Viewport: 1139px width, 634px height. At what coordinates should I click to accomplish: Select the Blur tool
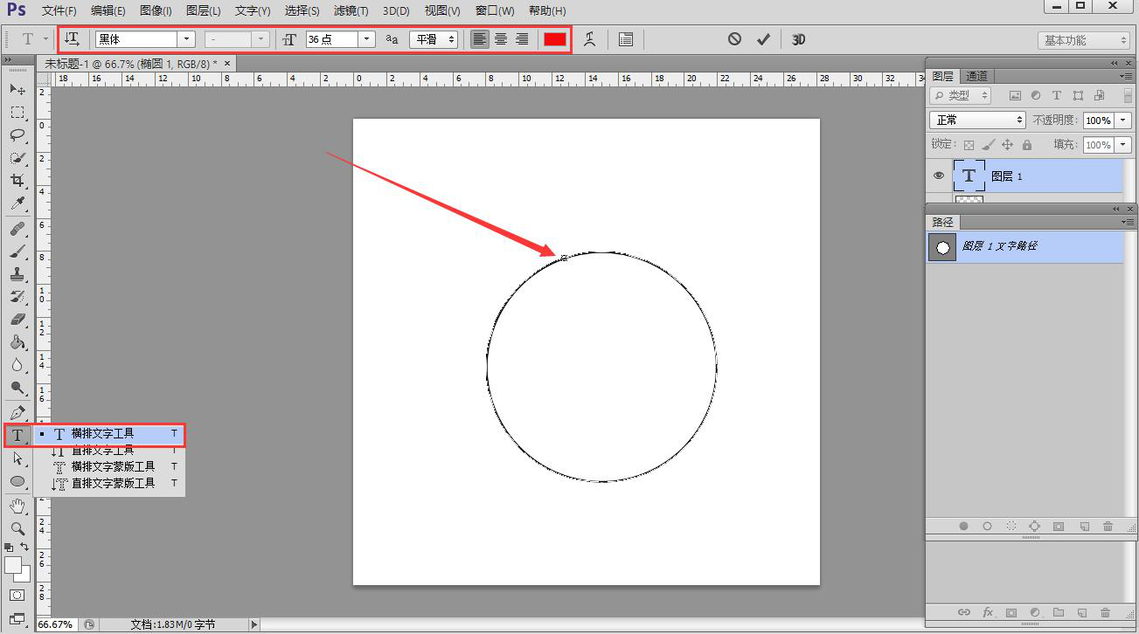[17, 365]
